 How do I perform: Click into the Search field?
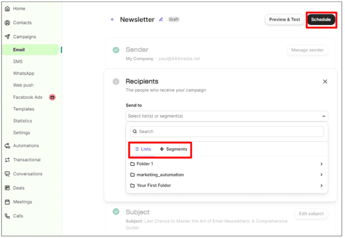click(x=227, y=131)
